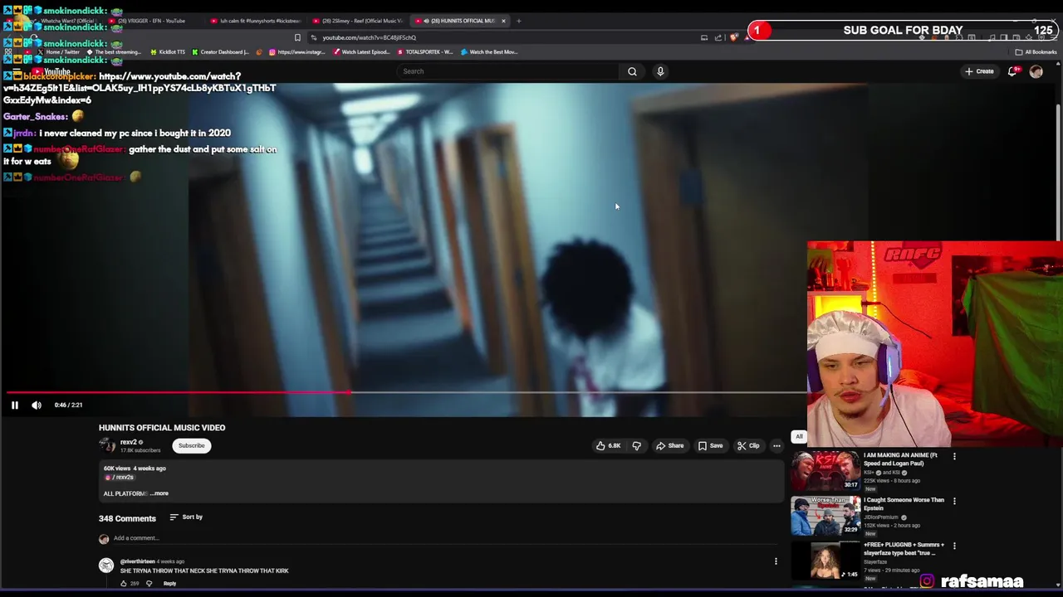Dislike the @riverthirteen comment
This screenshot has height=597, width=1063.
pos(149,583)
